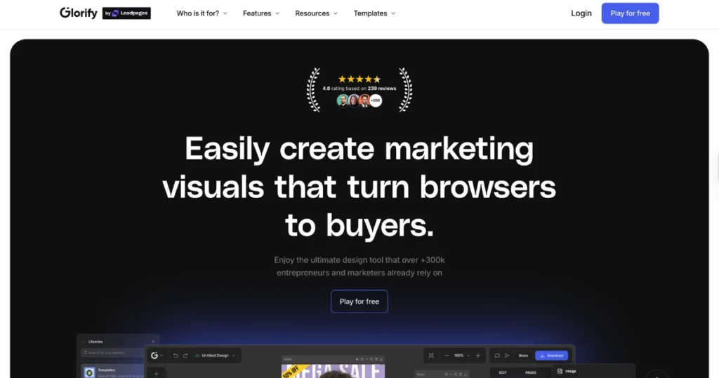The width and height of the screenshot is (719, 378).
Task: Click the by Leadpages badge
Action: click(126, 13)
